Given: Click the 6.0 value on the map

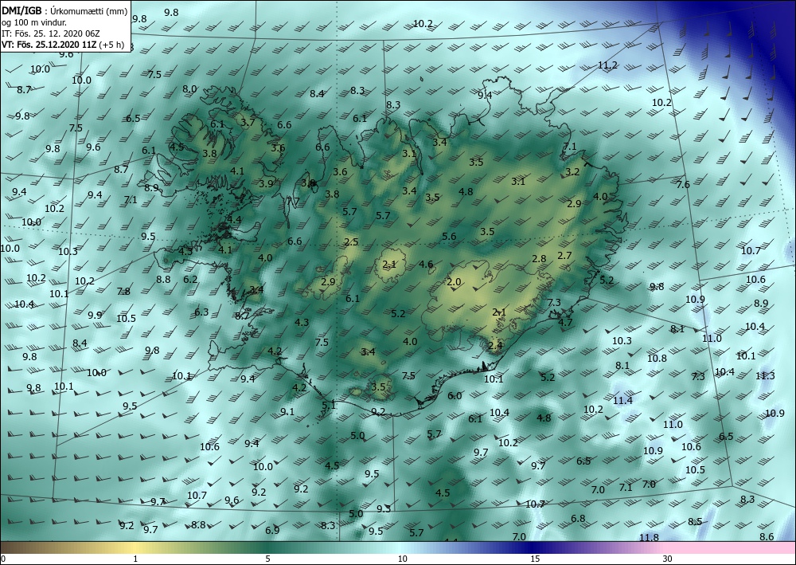Looking at the screenshot, I should click(455, 396).
